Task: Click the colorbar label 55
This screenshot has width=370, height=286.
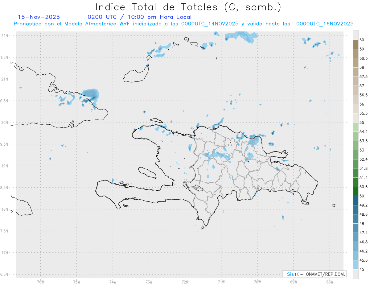Action: 362,122
